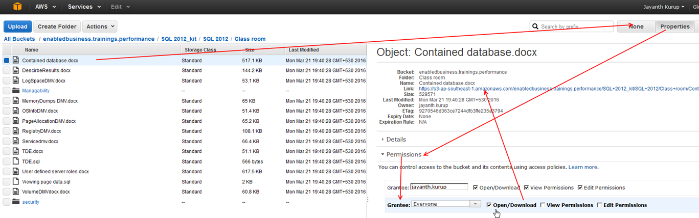Select the RegistryDMV.docx file name

coord(41,131)
